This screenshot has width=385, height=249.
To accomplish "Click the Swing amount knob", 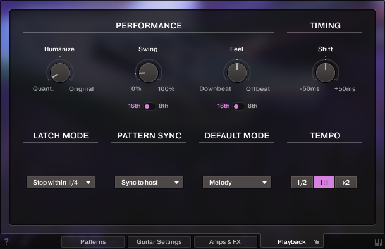I will [x=148, y=72].
